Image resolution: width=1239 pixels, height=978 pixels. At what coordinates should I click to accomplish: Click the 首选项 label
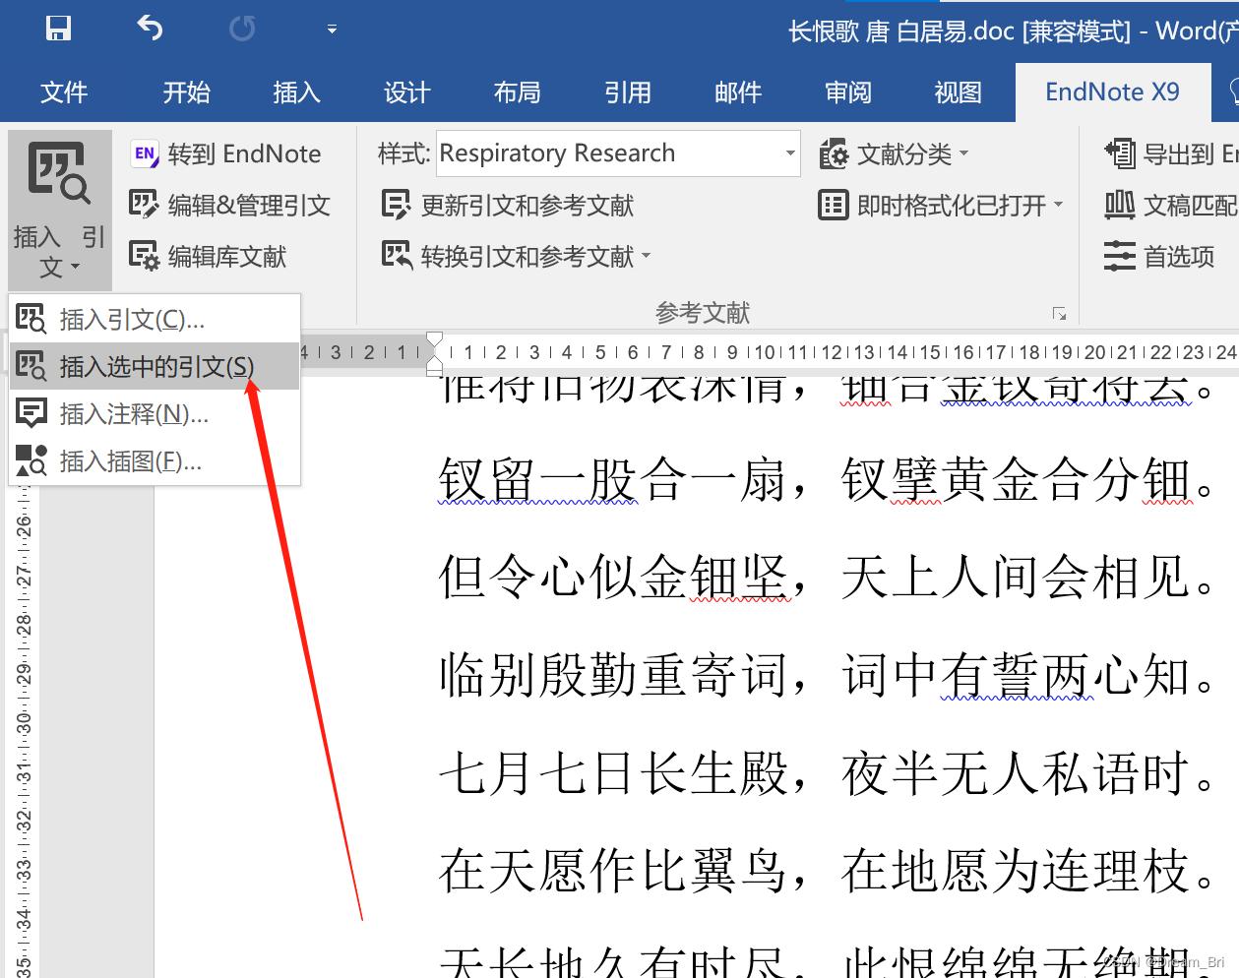(x=1179, y=257)
